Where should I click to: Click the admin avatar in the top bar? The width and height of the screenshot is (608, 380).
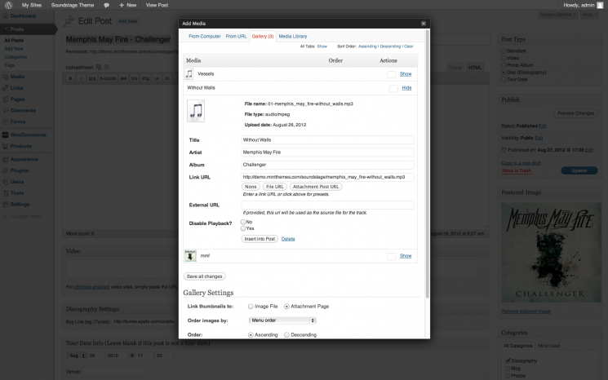(600, 5)
